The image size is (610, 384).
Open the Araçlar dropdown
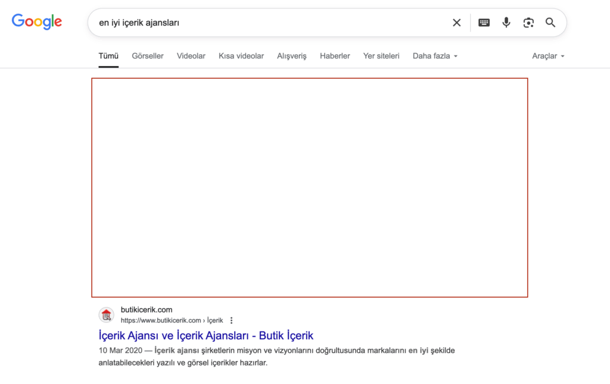(548, 55)
